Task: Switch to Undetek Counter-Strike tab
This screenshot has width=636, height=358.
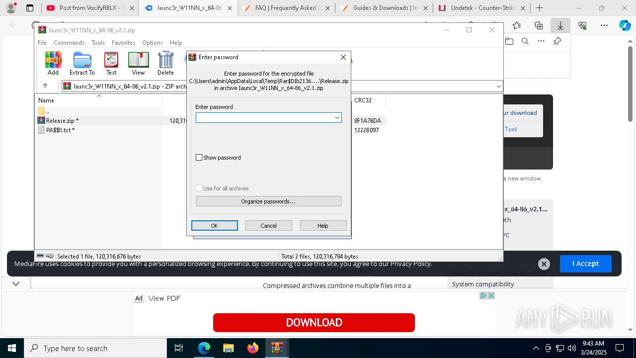Action: tap(481, 8)
